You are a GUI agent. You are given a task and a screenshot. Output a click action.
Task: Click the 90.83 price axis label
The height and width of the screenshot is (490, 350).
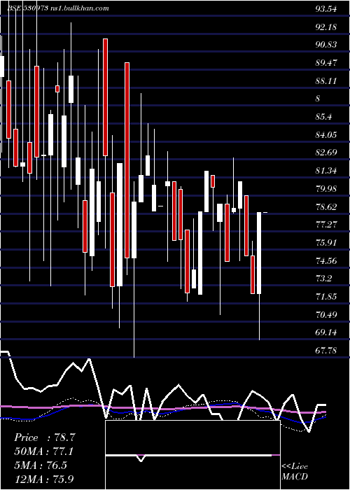[x=326, y=45]
